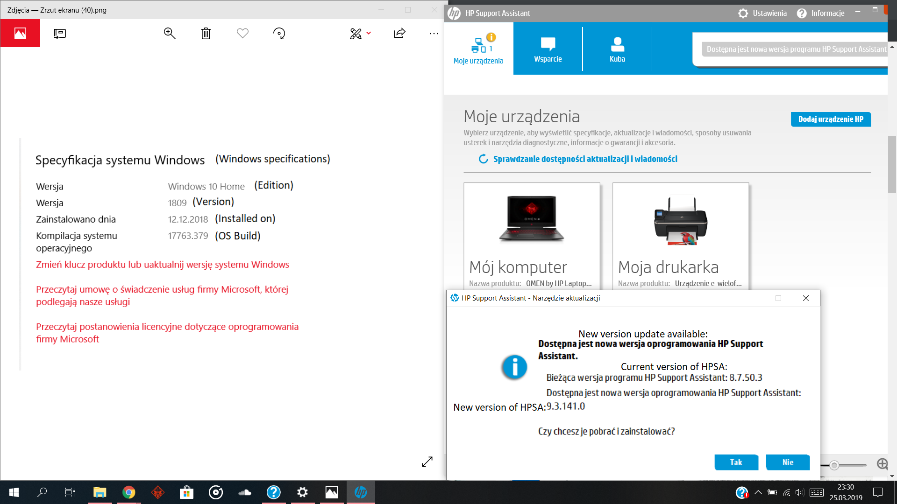The height and width of the screenshot is (504, 897).
Task: Open SoundCloud from the taskbar
Action: pos(244,492)
